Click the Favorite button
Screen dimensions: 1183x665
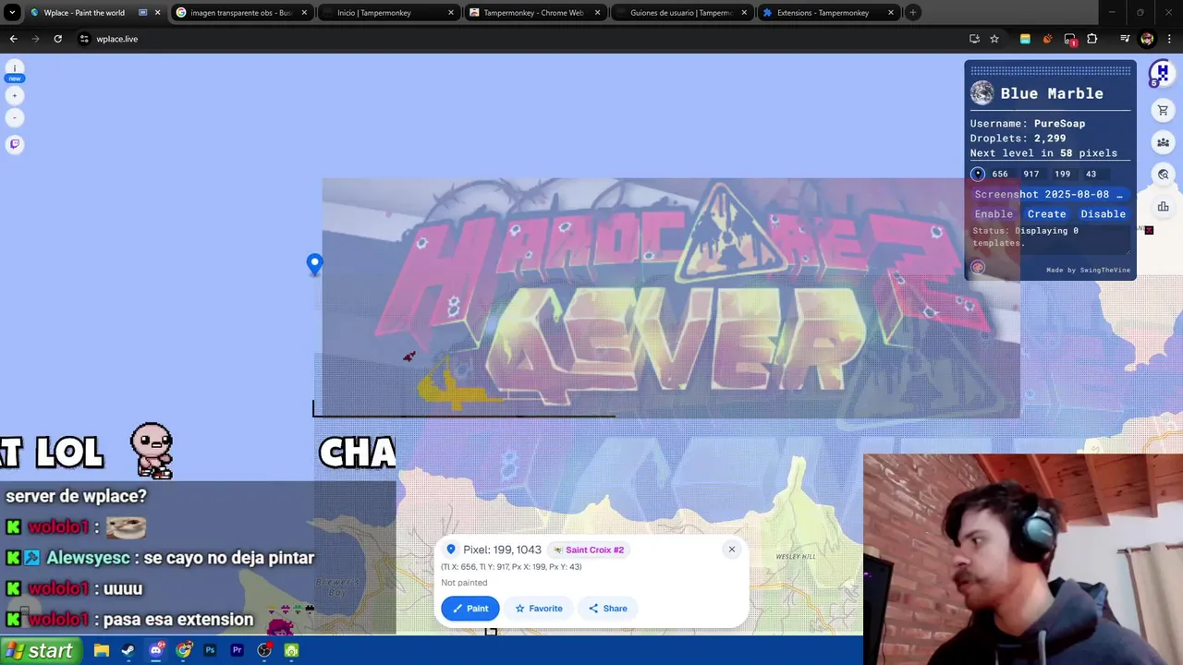[538, 608]
